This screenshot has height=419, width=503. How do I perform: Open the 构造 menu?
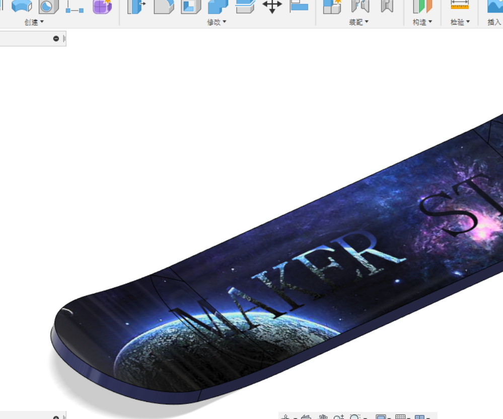pos(422,22)
